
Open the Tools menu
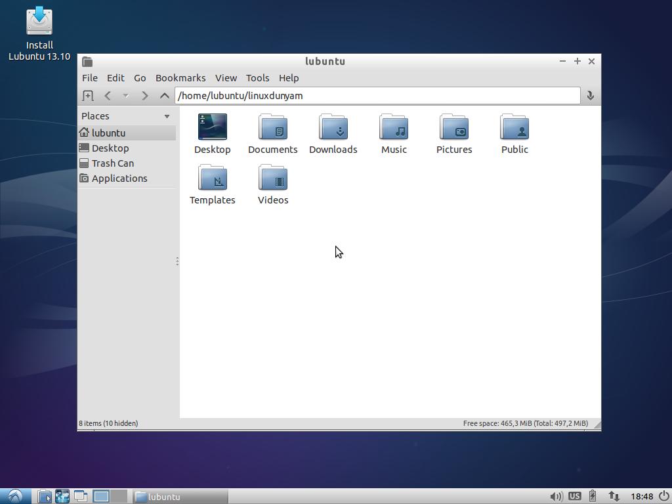tap(257, 77)
